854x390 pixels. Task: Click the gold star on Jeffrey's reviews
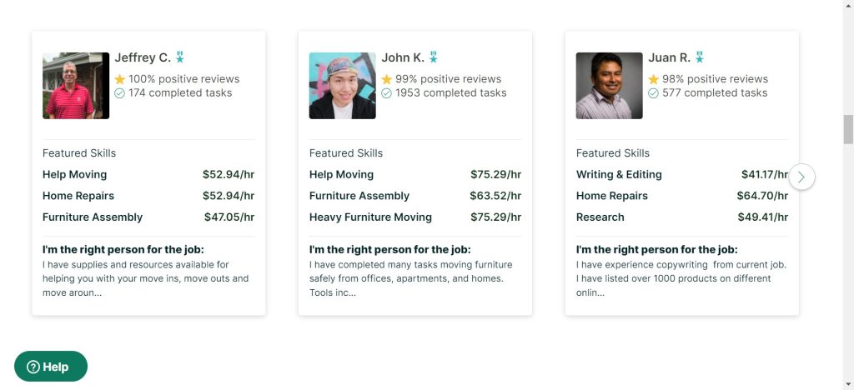(119, 79)
